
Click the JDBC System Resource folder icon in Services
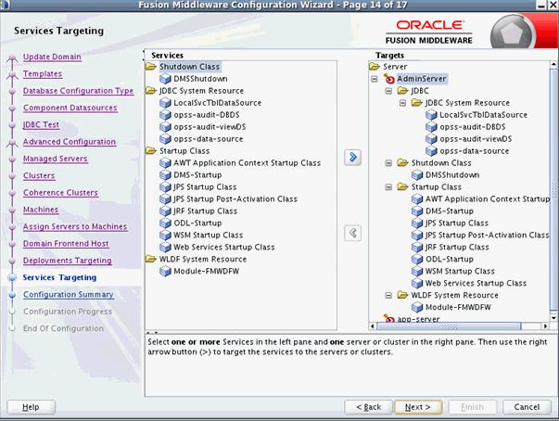tap(151, 91)
